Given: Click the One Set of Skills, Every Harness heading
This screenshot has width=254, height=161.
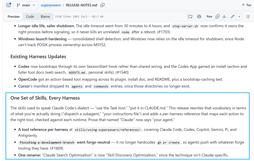Looking at the screenshot, I should click(x=45, y=98).
